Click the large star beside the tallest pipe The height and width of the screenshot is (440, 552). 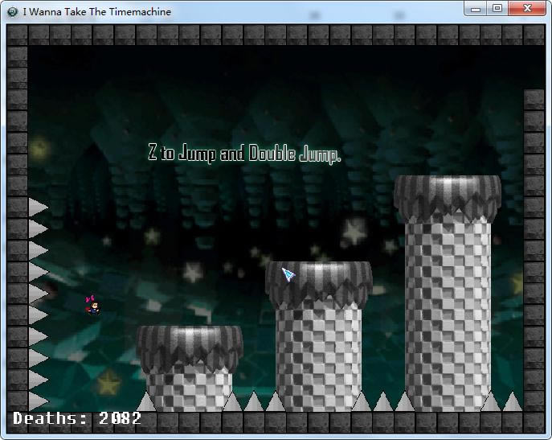(354, 232)
